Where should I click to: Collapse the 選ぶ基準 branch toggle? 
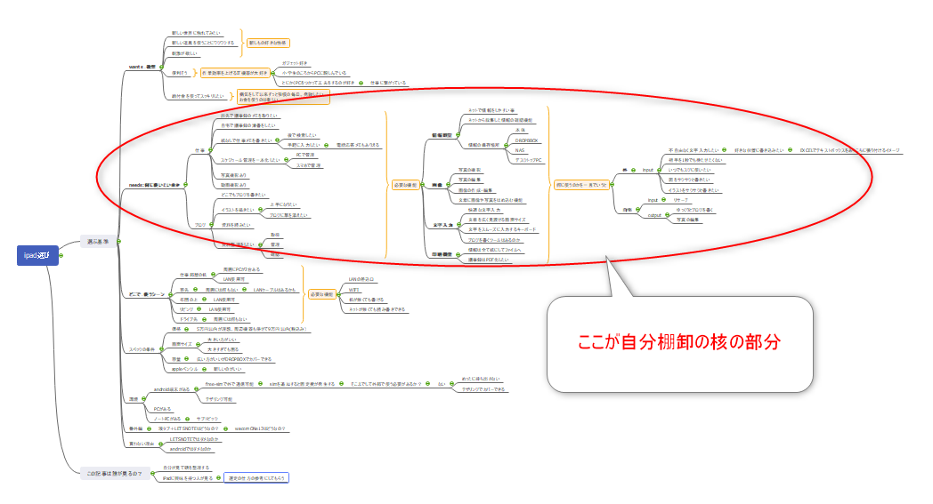pos(119,241)
